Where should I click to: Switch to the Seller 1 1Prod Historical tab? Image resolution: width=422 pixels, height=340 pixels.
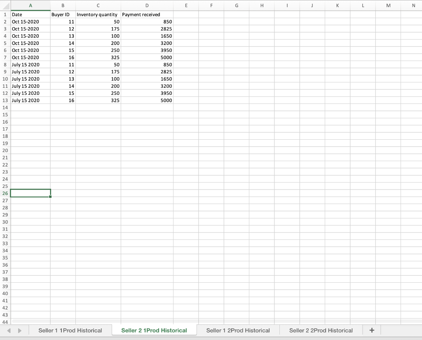[x=70, y=330]
